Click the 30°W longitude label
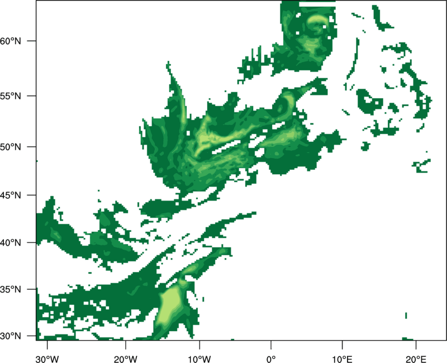This screenshot has height=363, width=447. click(47, 359)
